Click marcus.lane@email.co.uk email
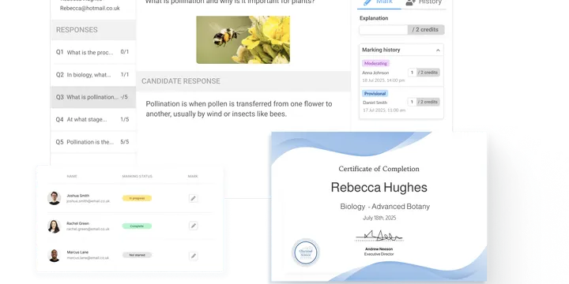This screenshot has width=569, height=284. (88, 258)
